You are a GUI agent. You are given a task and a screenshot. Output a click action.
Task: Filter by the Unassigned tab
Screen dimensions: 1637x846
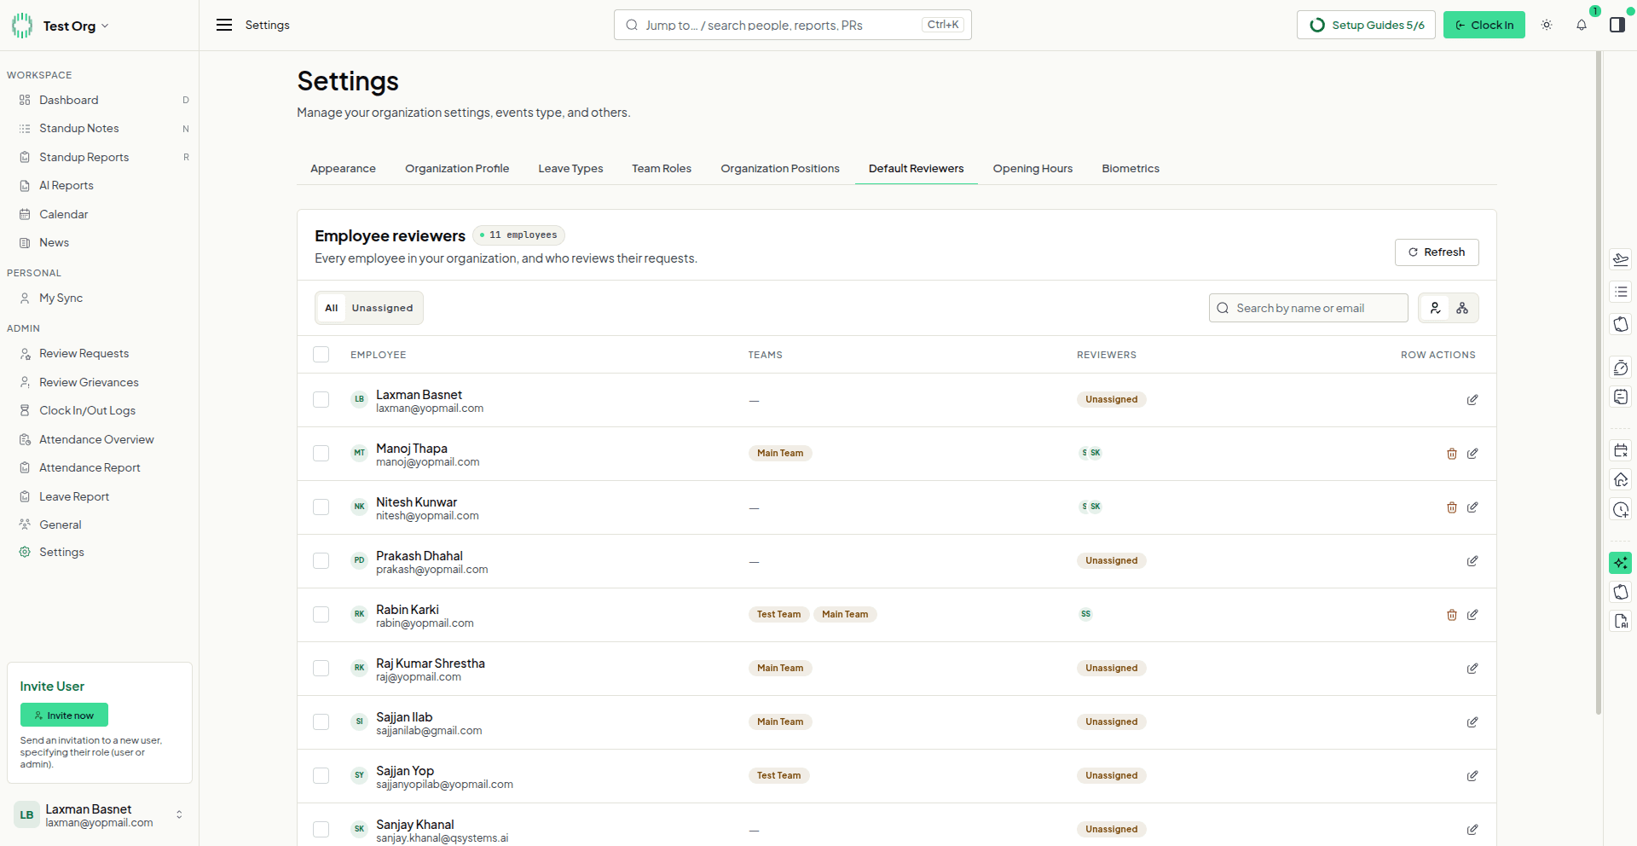coord(382,308)
